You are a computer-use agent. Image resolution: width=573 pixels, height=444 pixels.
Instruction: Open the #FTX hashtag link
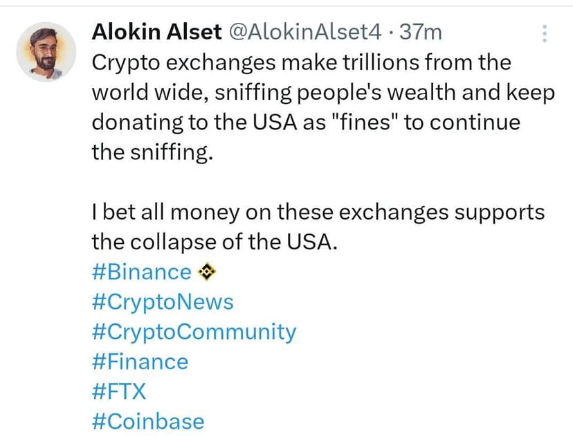pos(119,391)
